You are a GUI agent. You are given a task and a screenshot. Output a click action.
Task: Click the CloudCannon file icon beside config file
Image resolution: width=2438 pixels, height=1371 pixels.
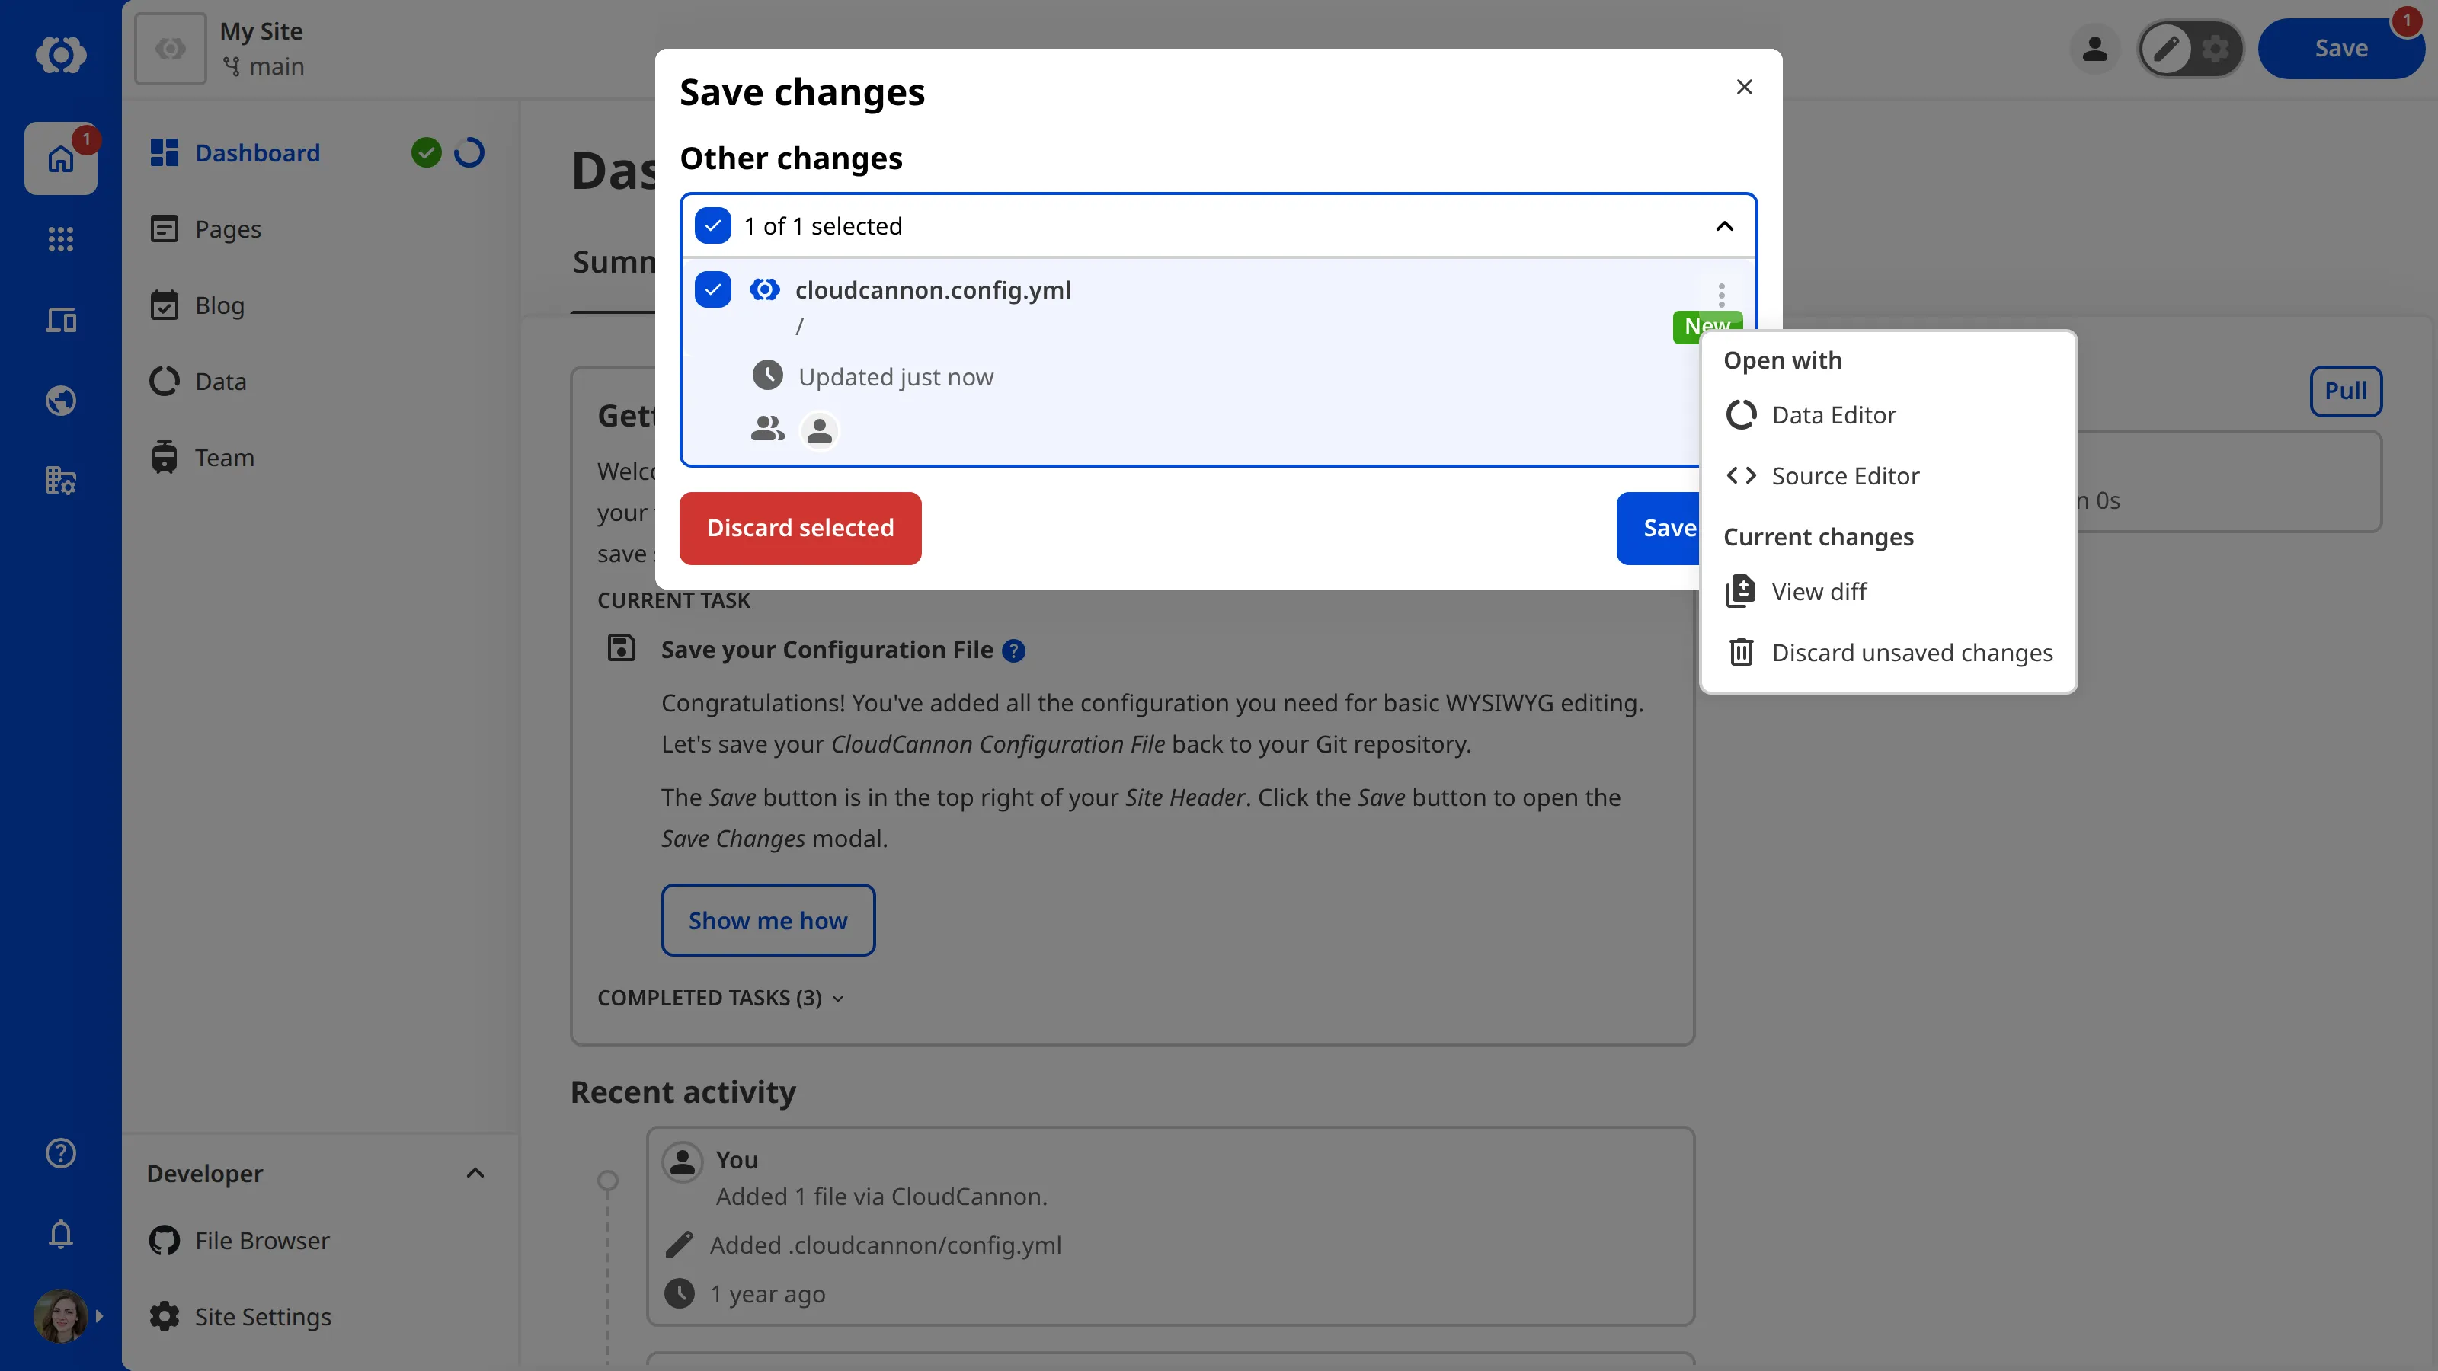coord(765,289)
